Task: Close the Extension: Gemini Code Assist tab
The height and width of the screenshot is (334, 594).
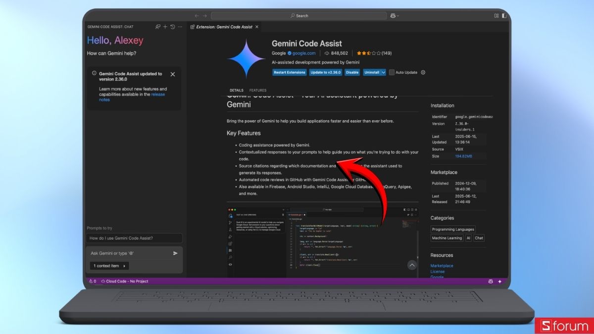Action: pyautogui.click(x=257, y=27)
